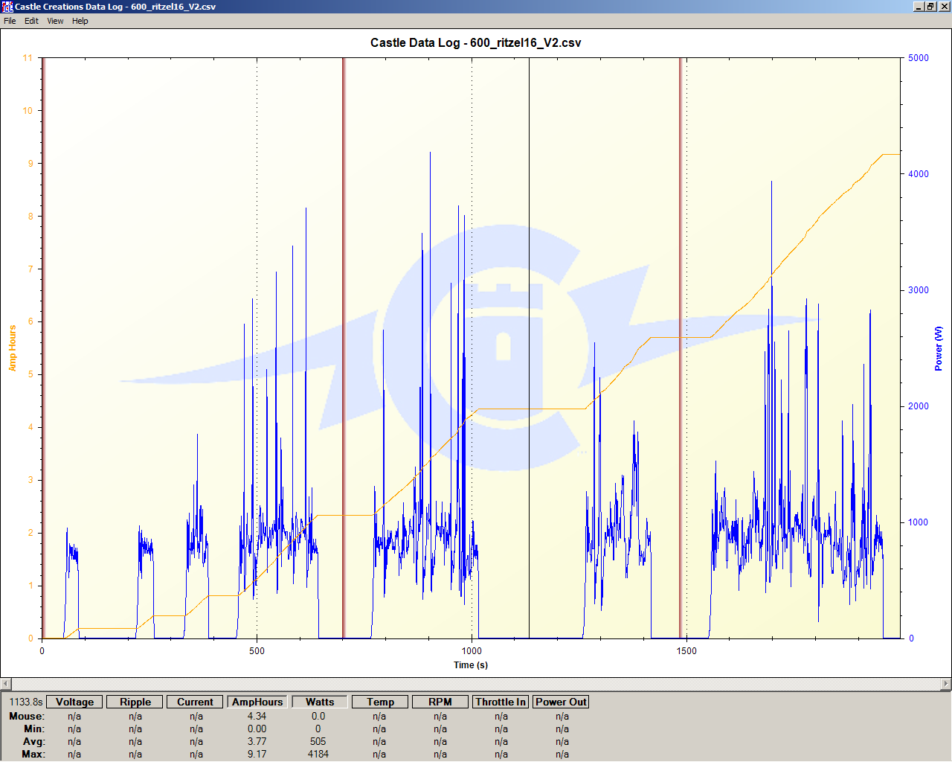Click the horizontal scrollbar left arrow

(x=5, y=684)
